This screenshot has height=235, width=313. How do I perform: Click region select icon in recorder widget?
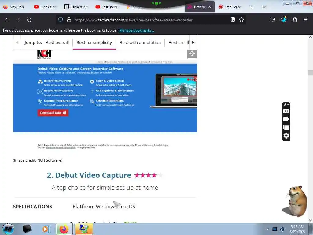point(286,127)
